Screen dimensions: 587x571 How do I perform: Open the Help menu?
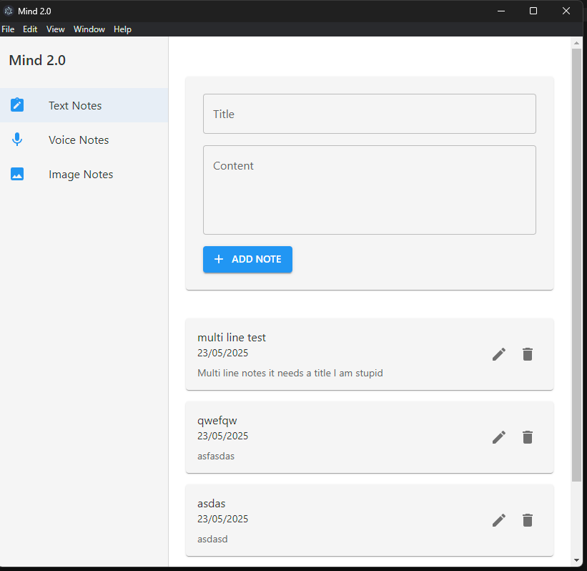122,29
